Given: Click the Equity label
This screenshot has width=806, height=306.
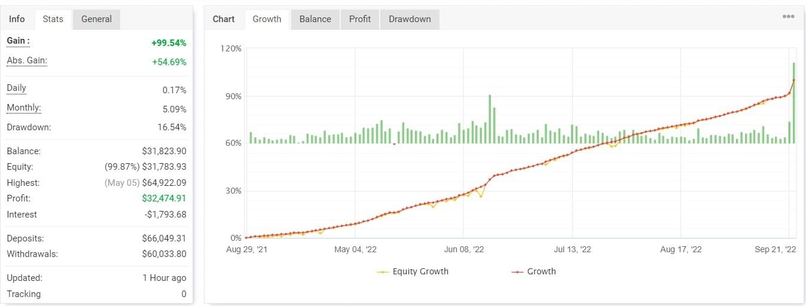Looking at the screenshot, I should (x=20, y=167).
